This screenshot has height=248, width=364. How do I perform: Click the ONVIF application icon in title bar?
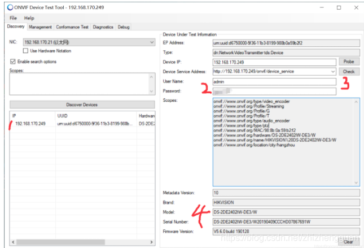point(10,7)
